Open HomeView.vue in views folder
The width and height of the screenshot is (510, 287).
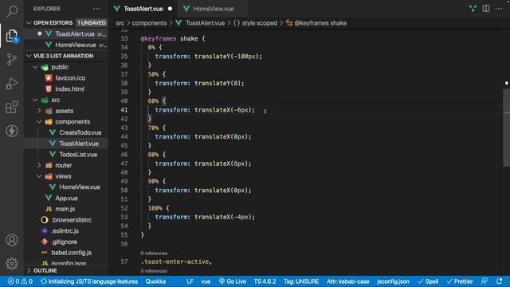pos(80,187)
